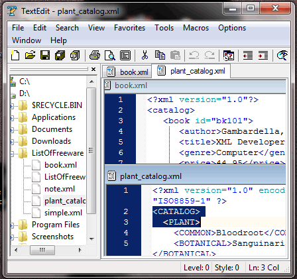Click file tree scroll down arrow
Viewport: 297px width, 279px height.
pos(91,239)
